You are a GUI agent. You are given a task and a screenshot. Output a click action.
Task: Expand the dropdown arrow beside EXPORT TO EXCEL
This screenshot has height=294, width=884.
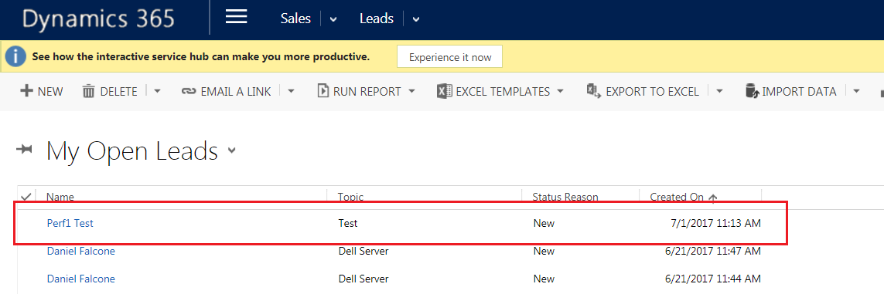719,91
